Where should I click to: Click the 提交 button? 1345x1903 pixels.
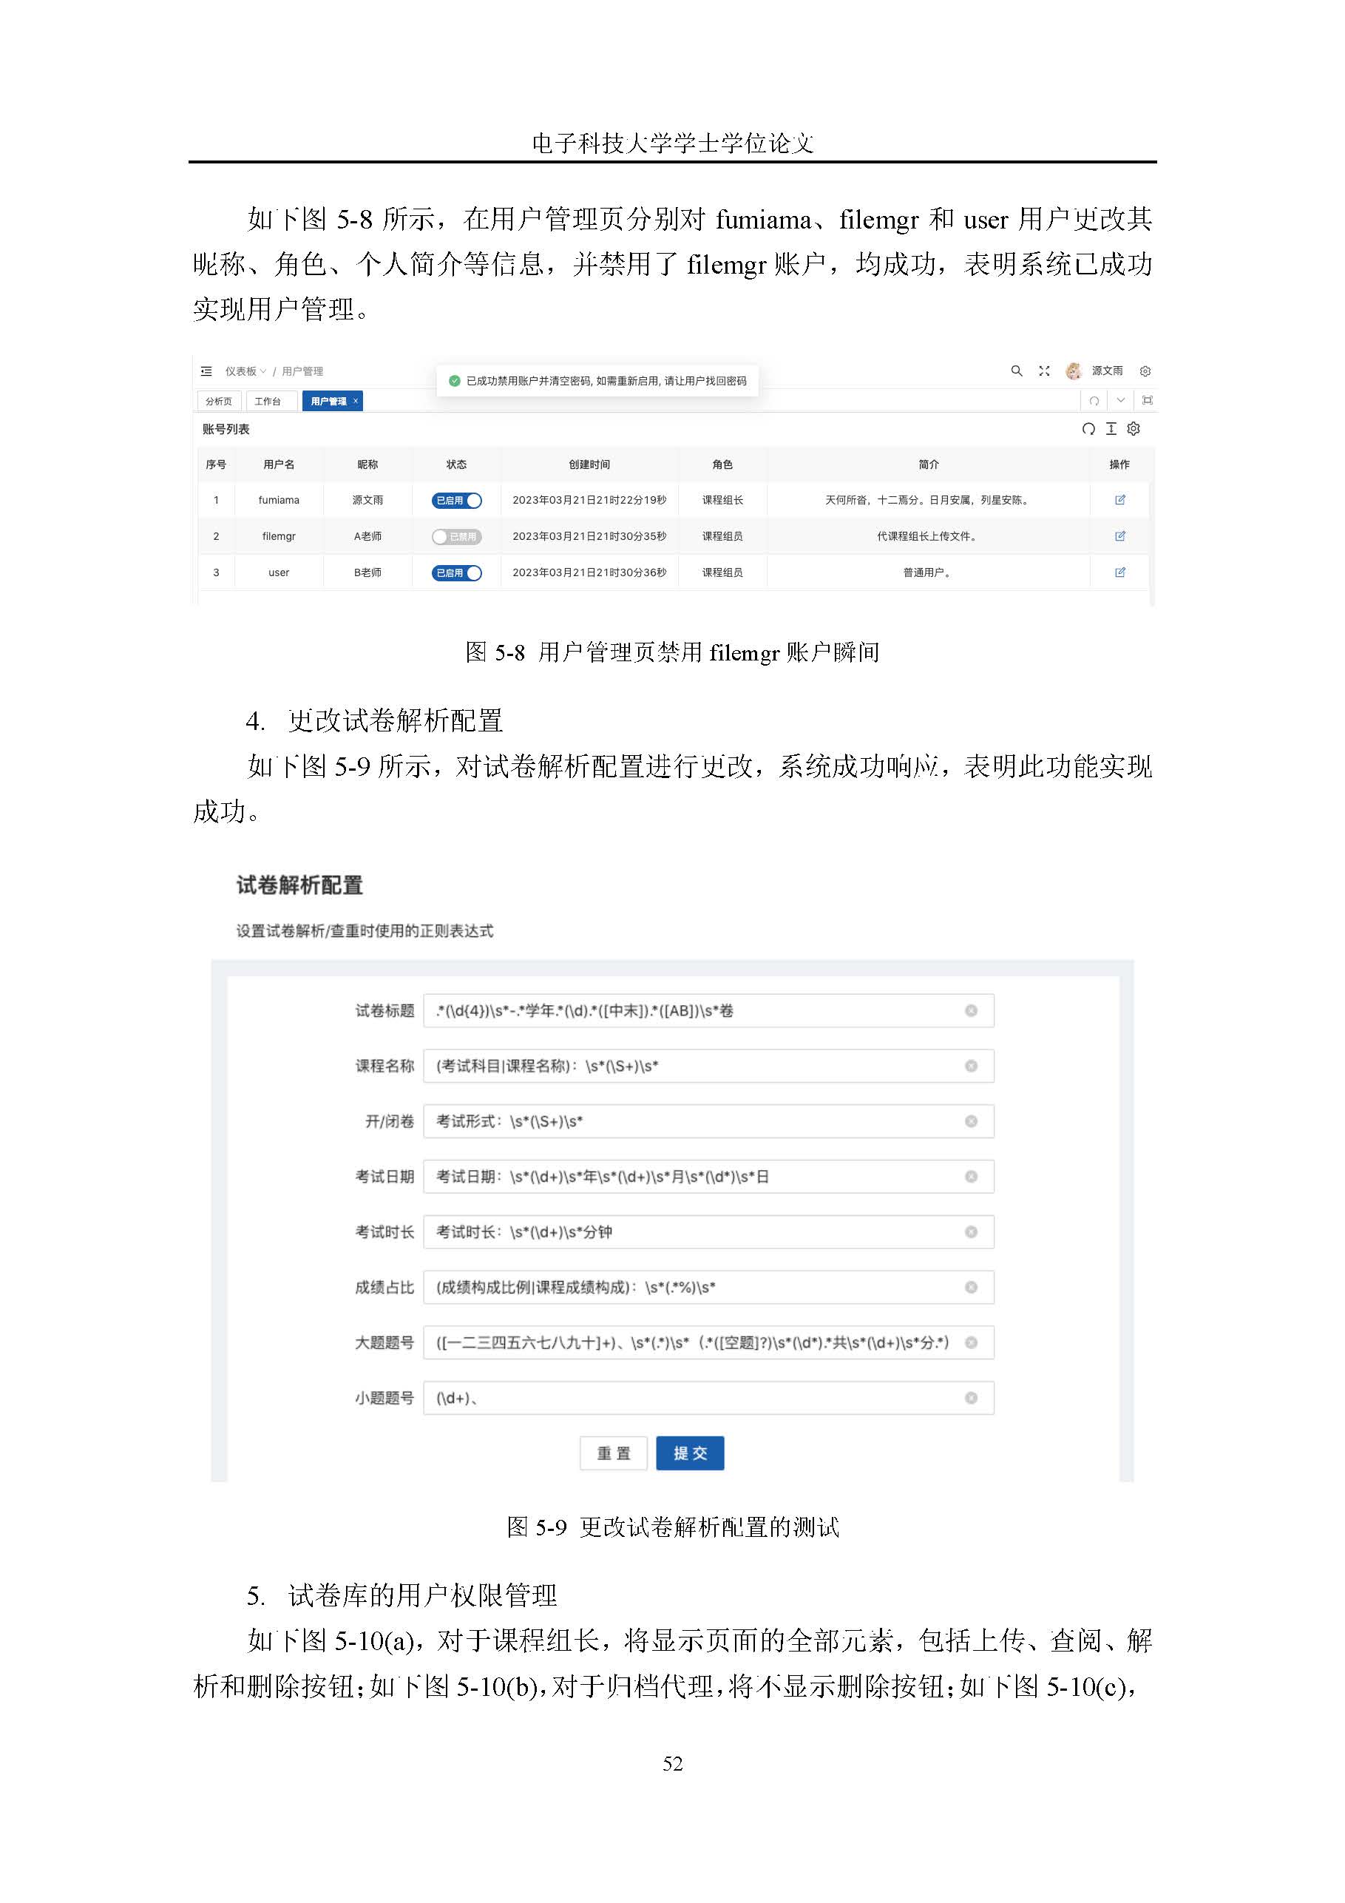click(x=689, y=1453)
